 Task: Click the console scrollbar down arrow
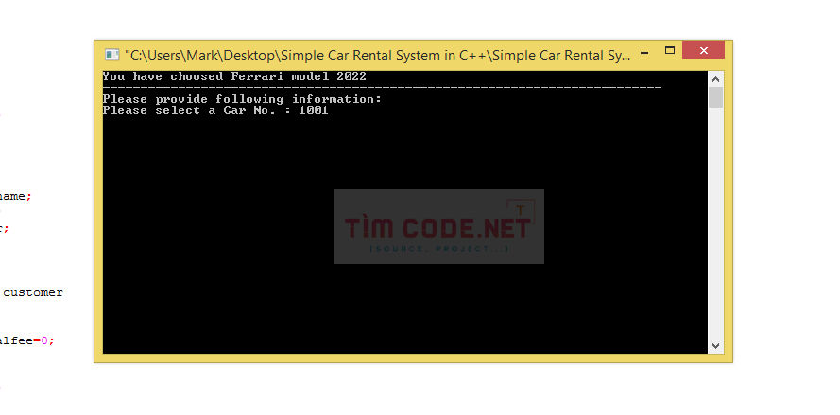715,346
